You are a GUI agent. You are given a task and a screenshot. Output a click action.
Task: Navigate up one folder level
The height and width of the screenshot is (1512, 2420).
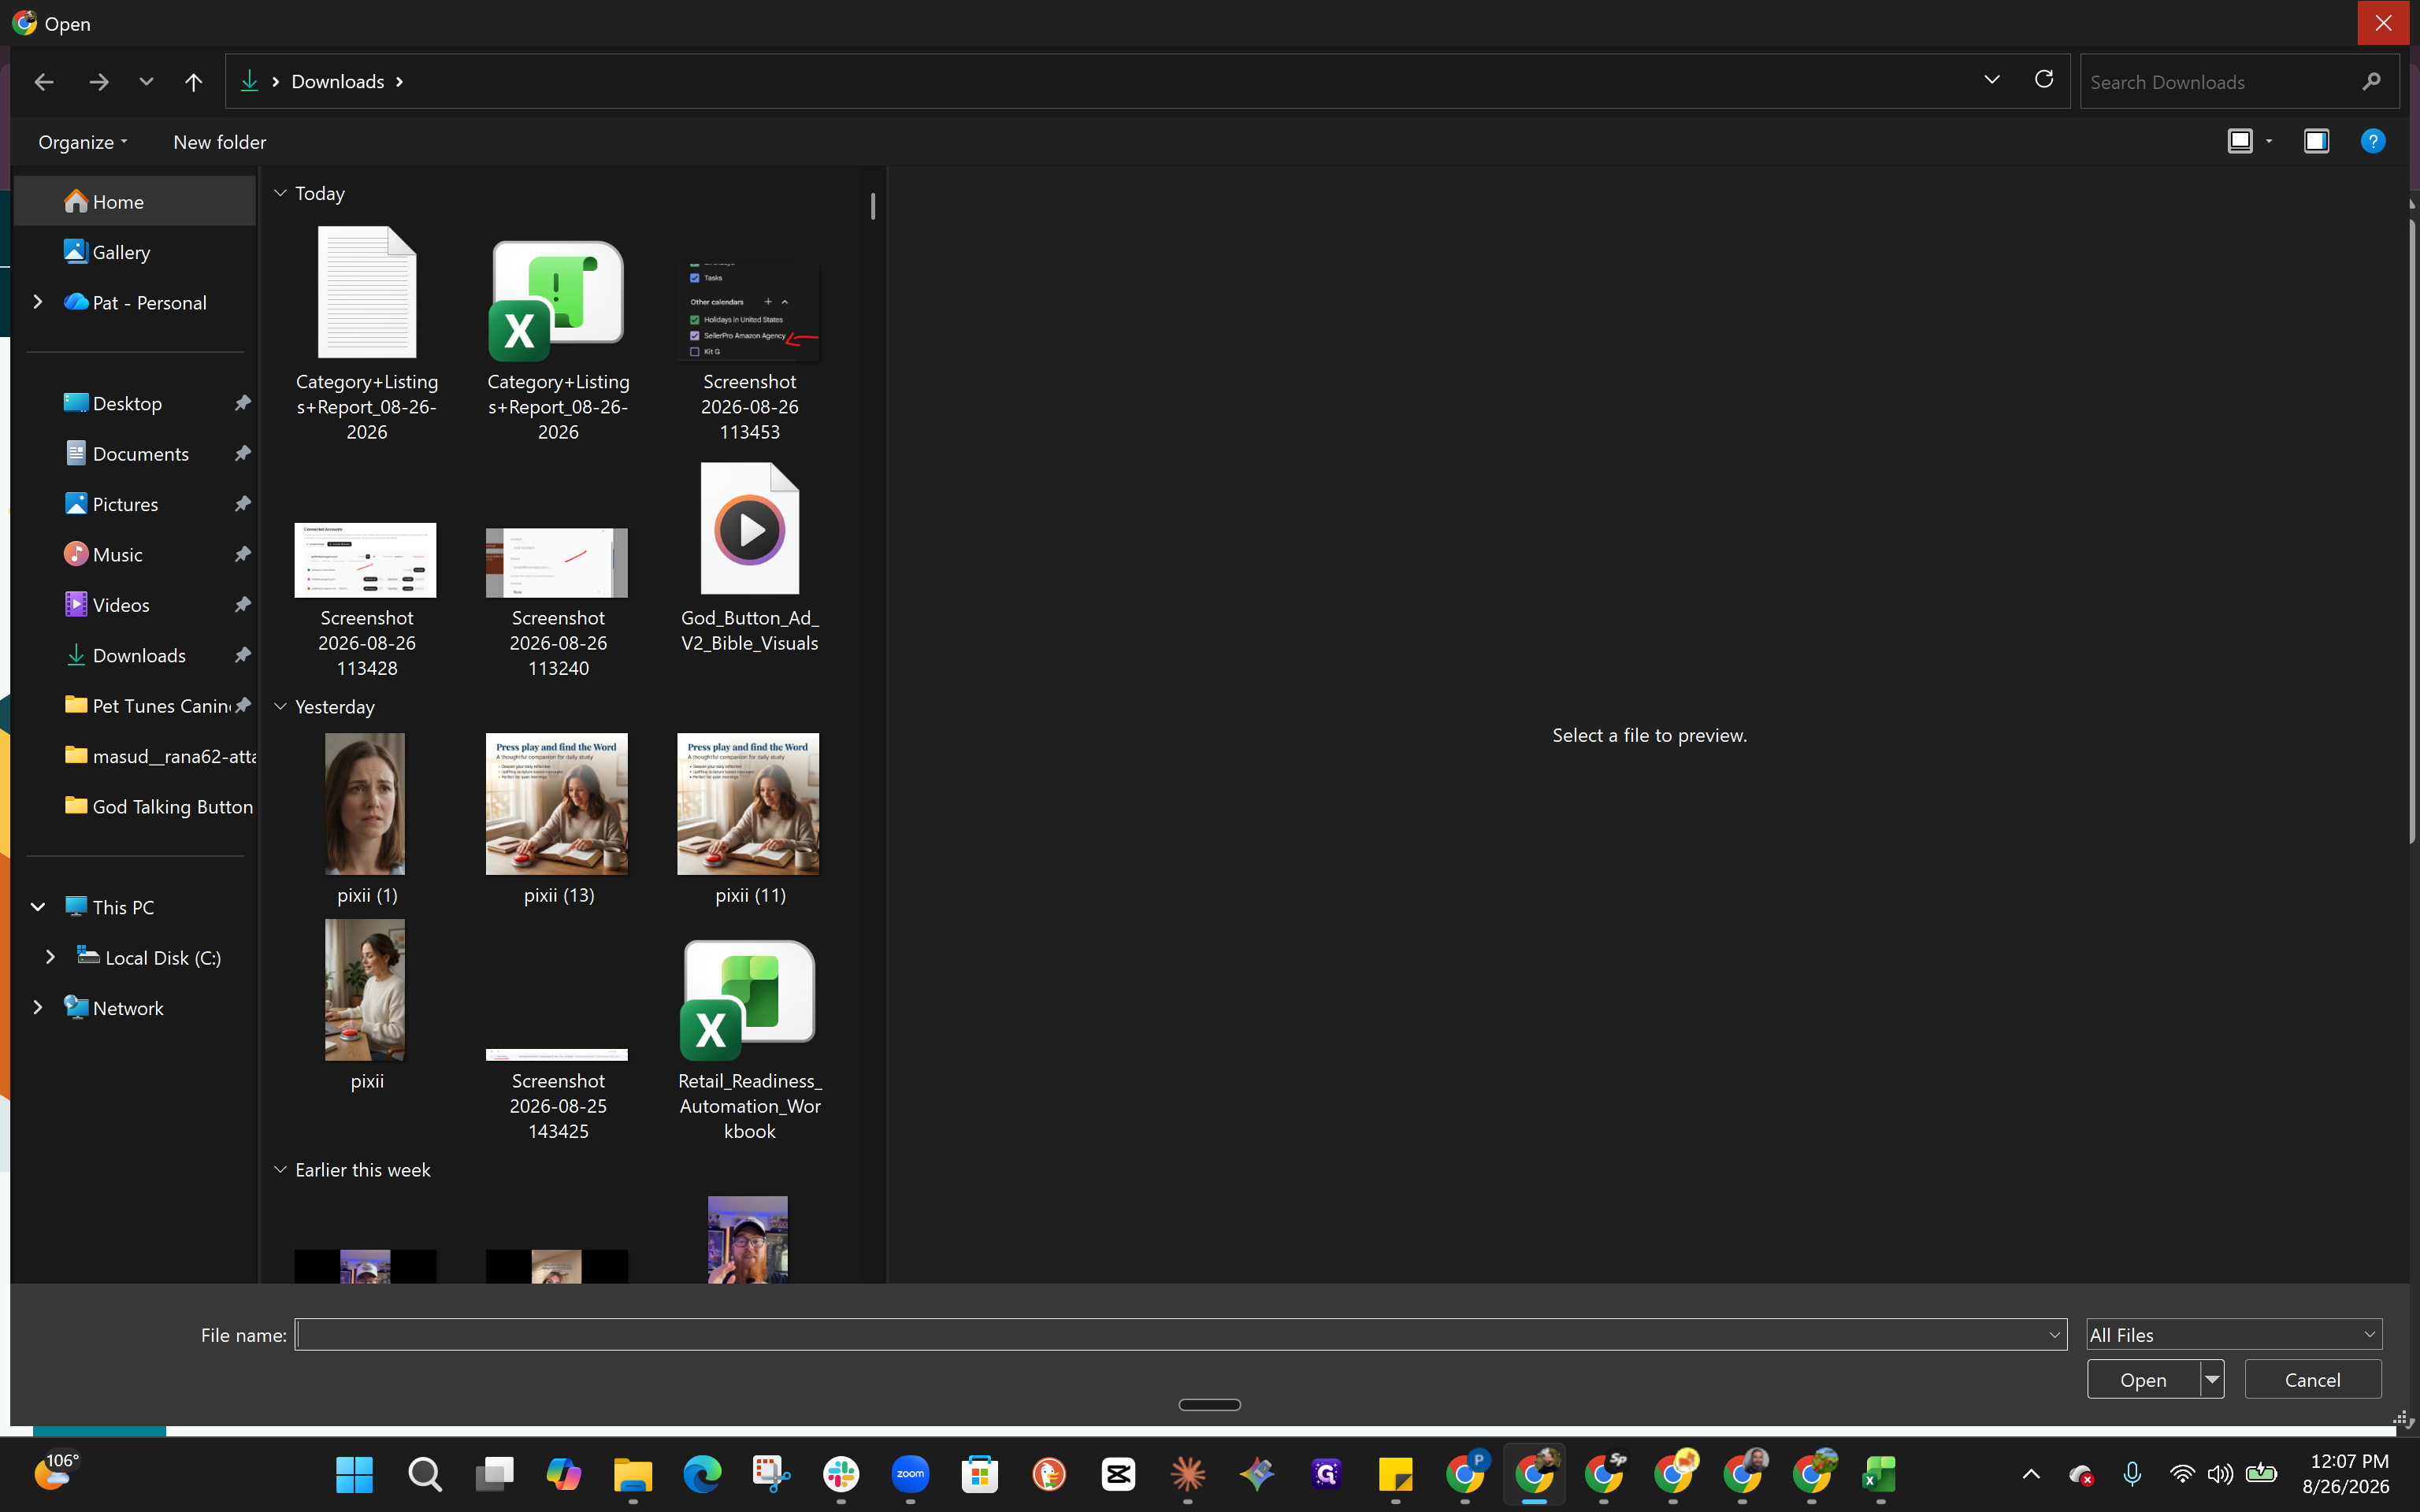(193, 82)
